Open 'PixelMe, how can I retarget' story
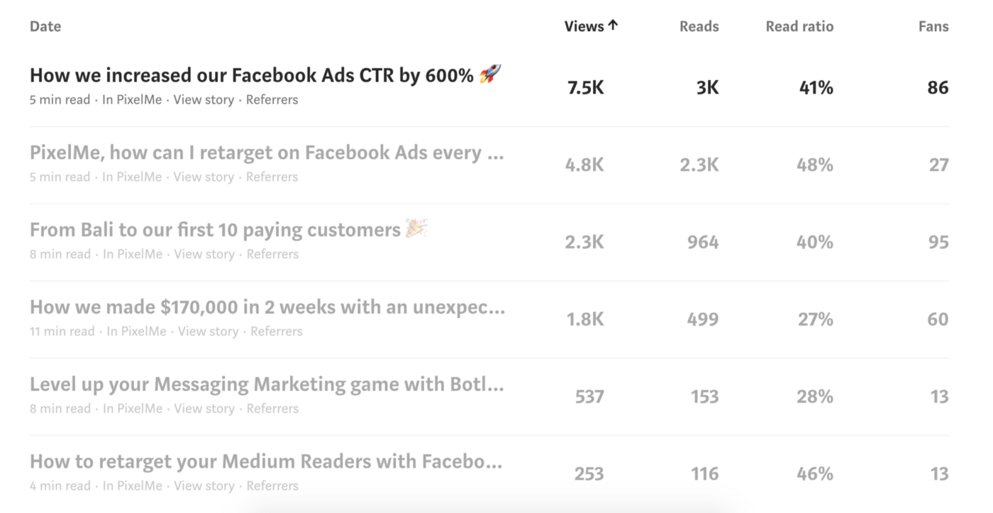The image size is (993, 513). tap(267, 153)
